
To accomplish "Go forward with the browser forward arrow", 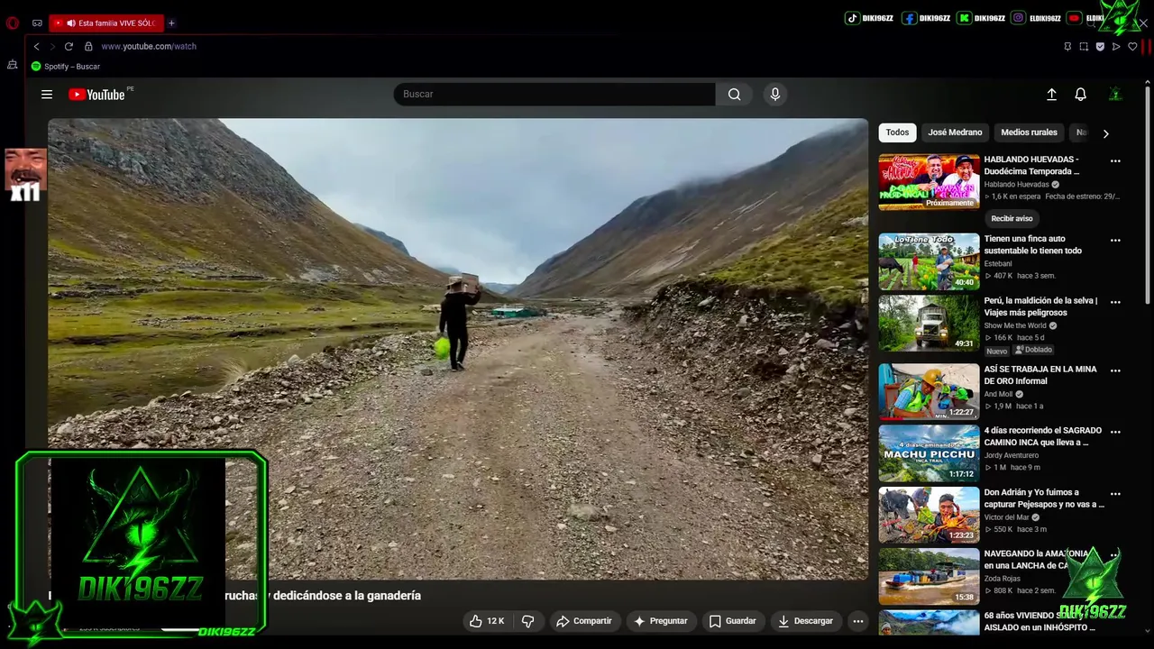I will pos(52,46).
